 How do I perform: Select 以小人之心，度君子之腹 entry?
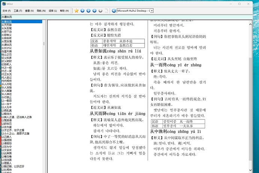pos(15,134)
